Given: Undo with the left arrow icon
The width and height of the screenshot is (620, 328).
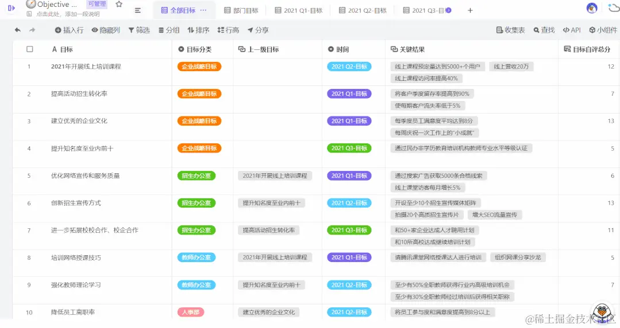Looking at the screenshot, I should point(17,30).
